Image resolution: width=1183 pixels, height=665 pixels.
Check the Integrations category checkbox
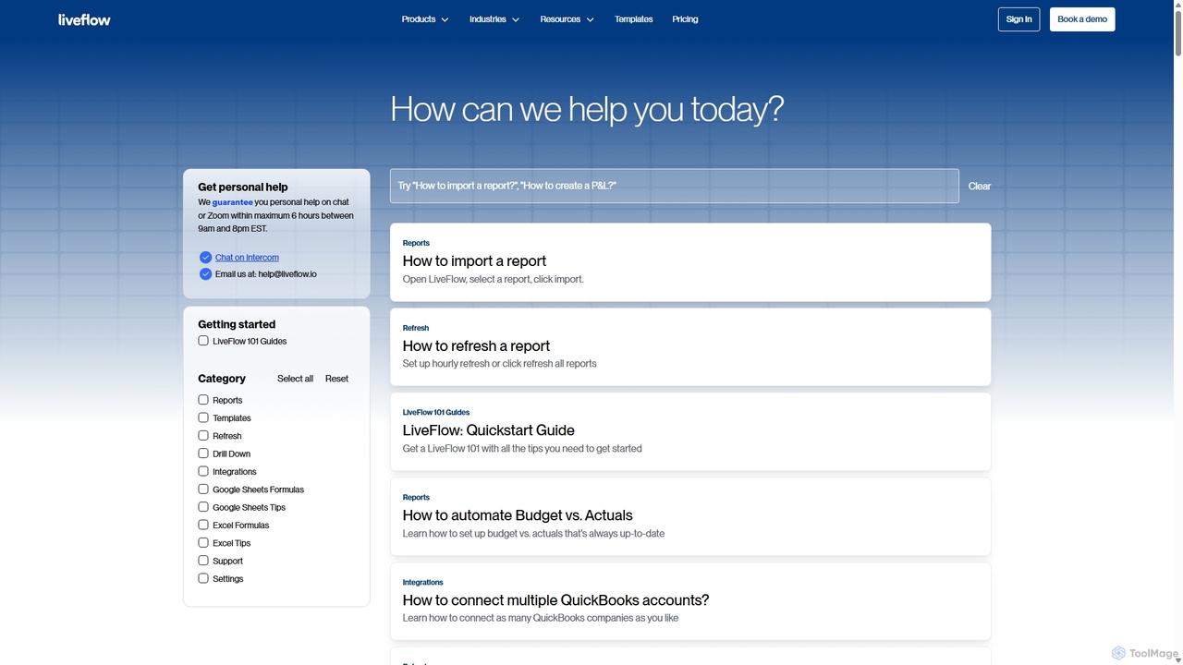click(203, 471)
